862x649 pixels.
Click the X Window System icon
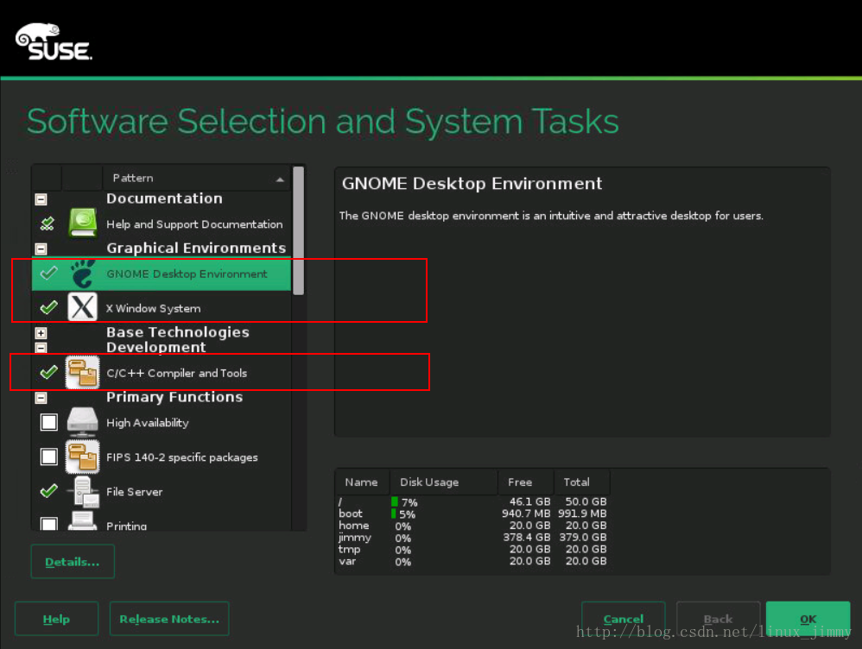82,307
